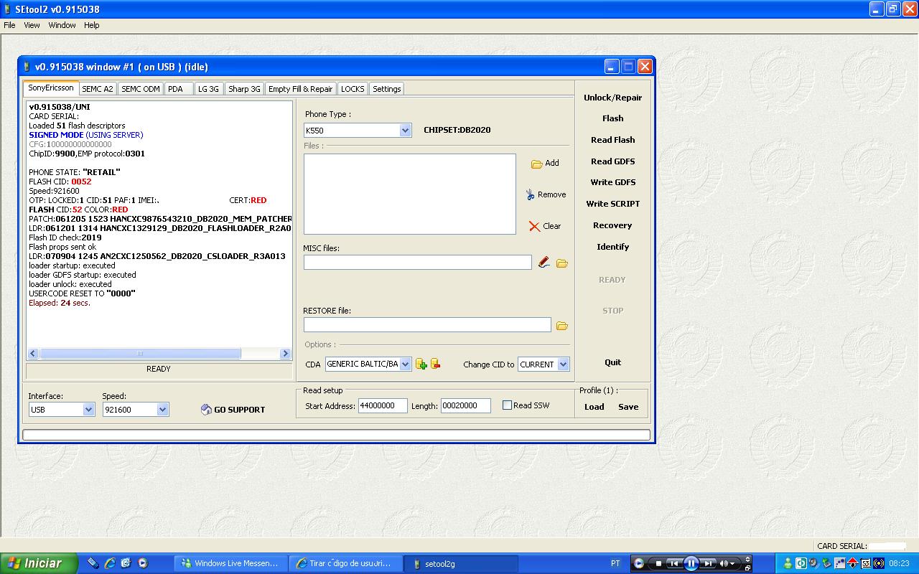Click the first quick launch pen icon
919x574 pixels.
[x=93, y=563]
